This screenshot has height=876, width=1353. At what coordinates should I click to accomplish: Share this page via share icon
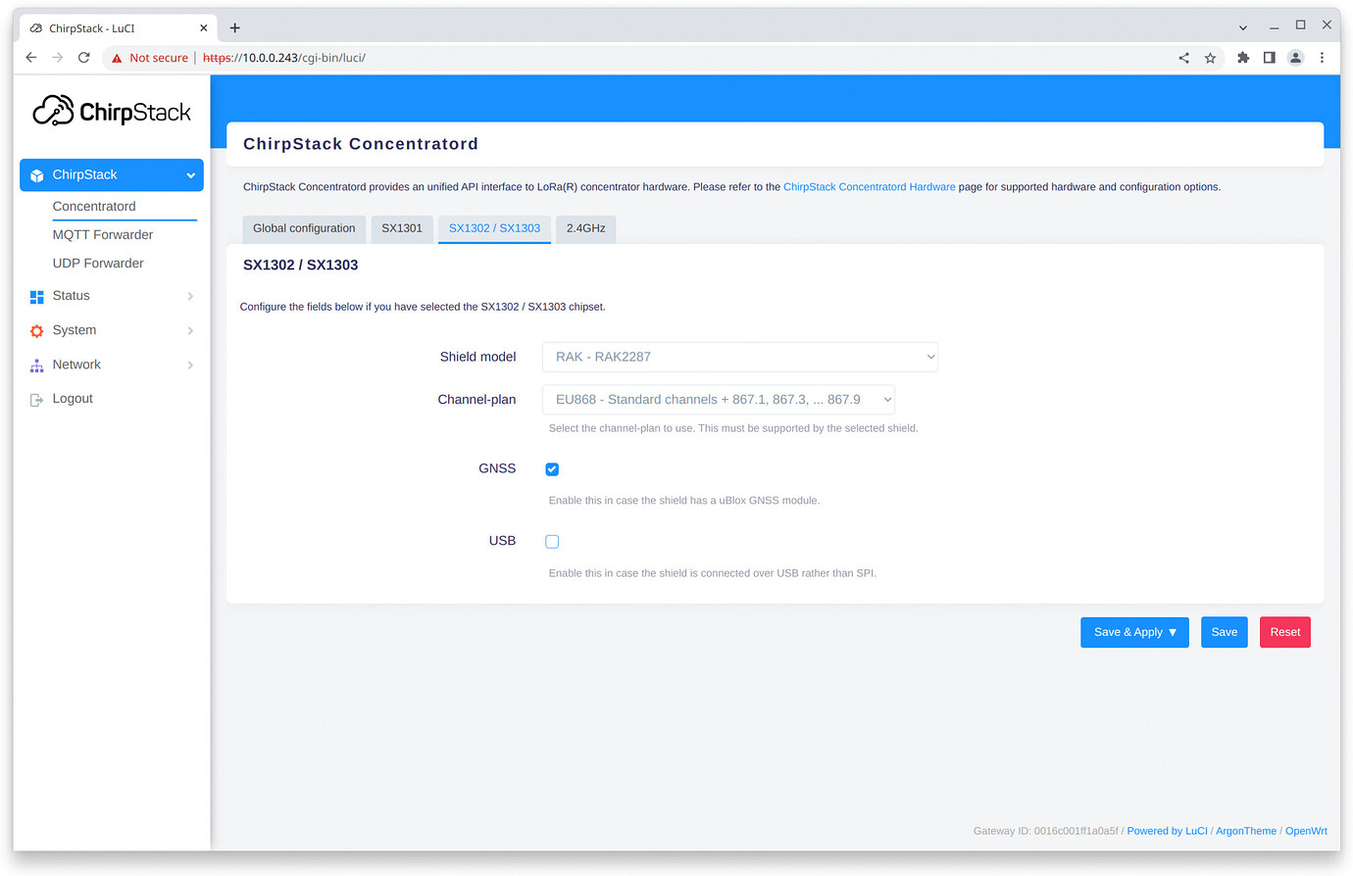tap(1183, 58)
